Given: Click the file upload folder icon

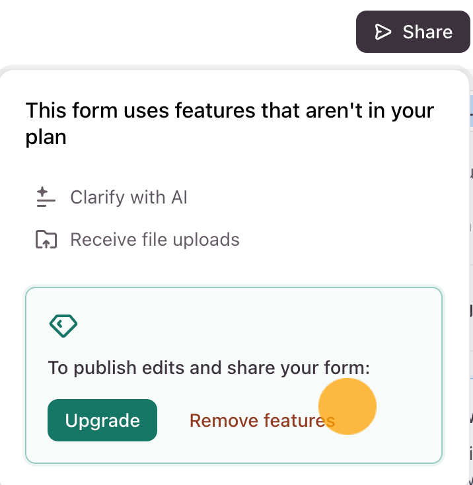Looking at the screenshot, I should (x=46, y=239).
